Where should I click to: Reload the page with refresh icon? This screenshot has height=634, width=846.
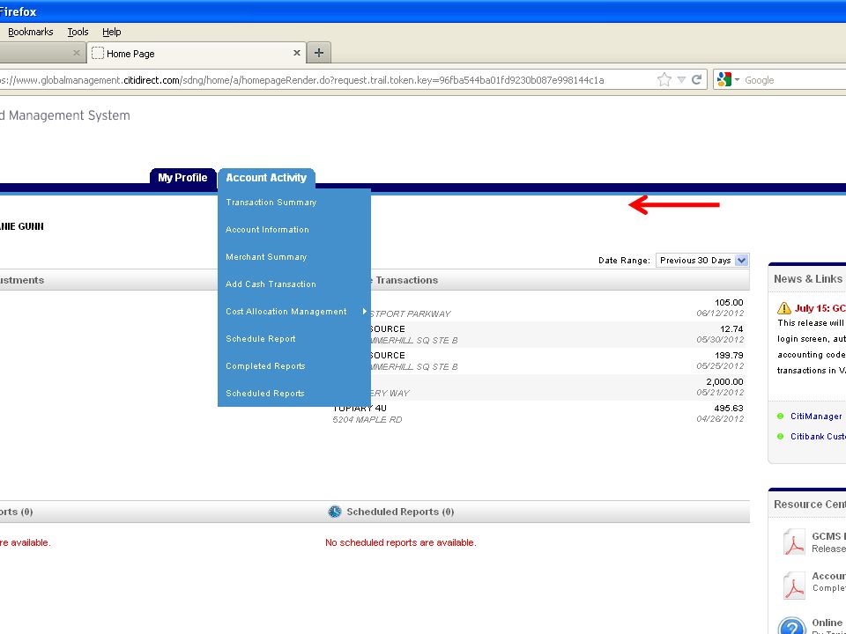(696, 80)
